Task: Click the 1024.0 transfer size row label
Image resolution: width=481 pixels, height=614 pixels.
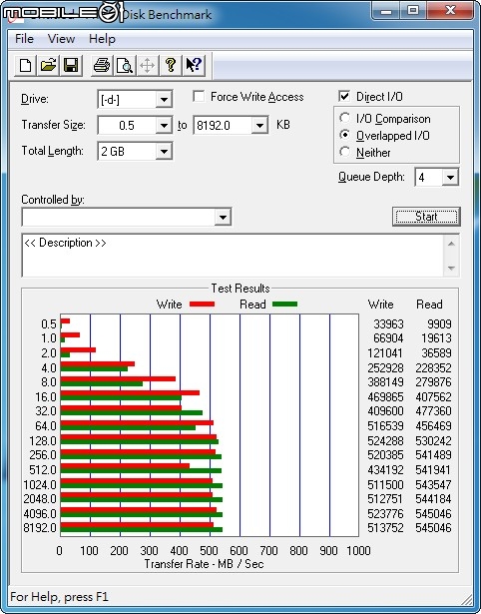Action: 40,485
